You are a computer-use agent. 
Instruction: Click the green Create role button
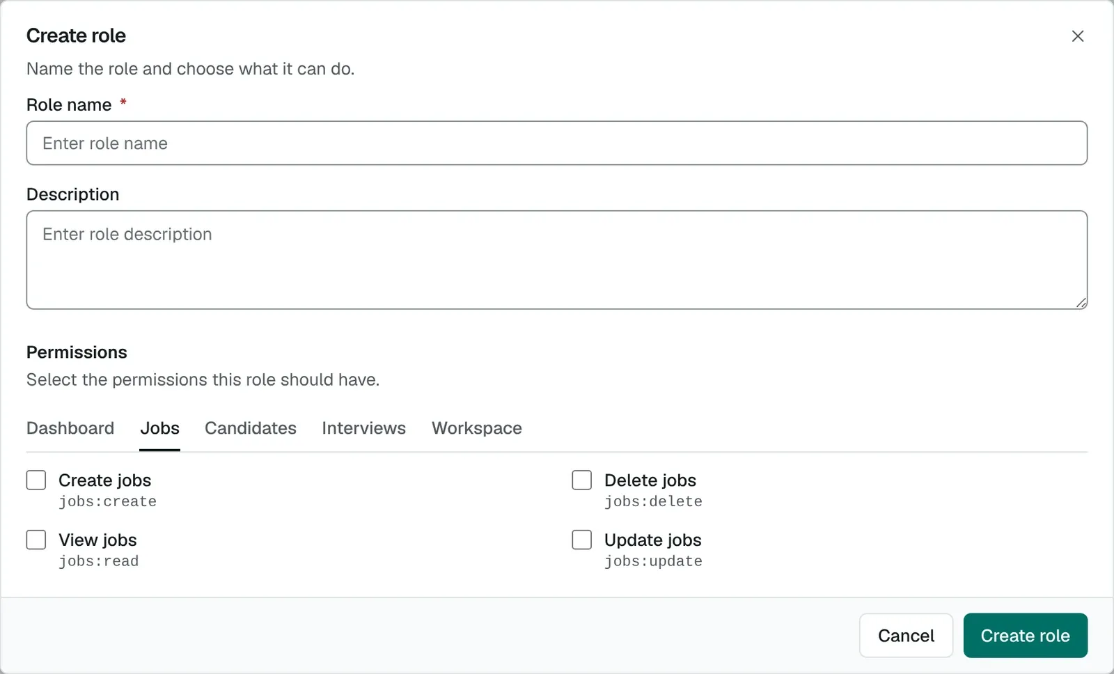pyautogui.click(x=1026, y=636)
